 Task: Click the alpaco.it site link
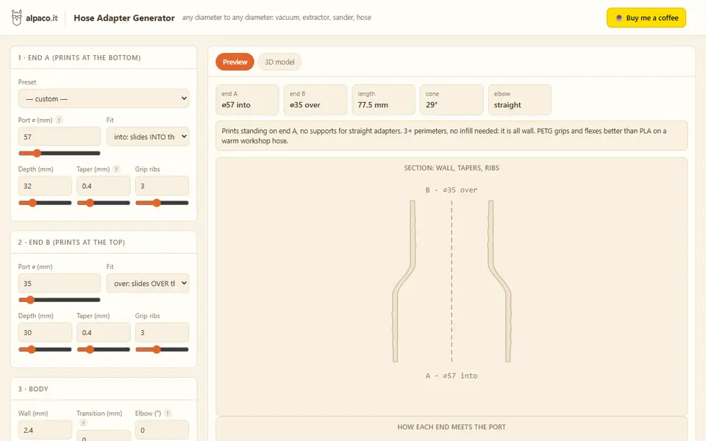35,18
